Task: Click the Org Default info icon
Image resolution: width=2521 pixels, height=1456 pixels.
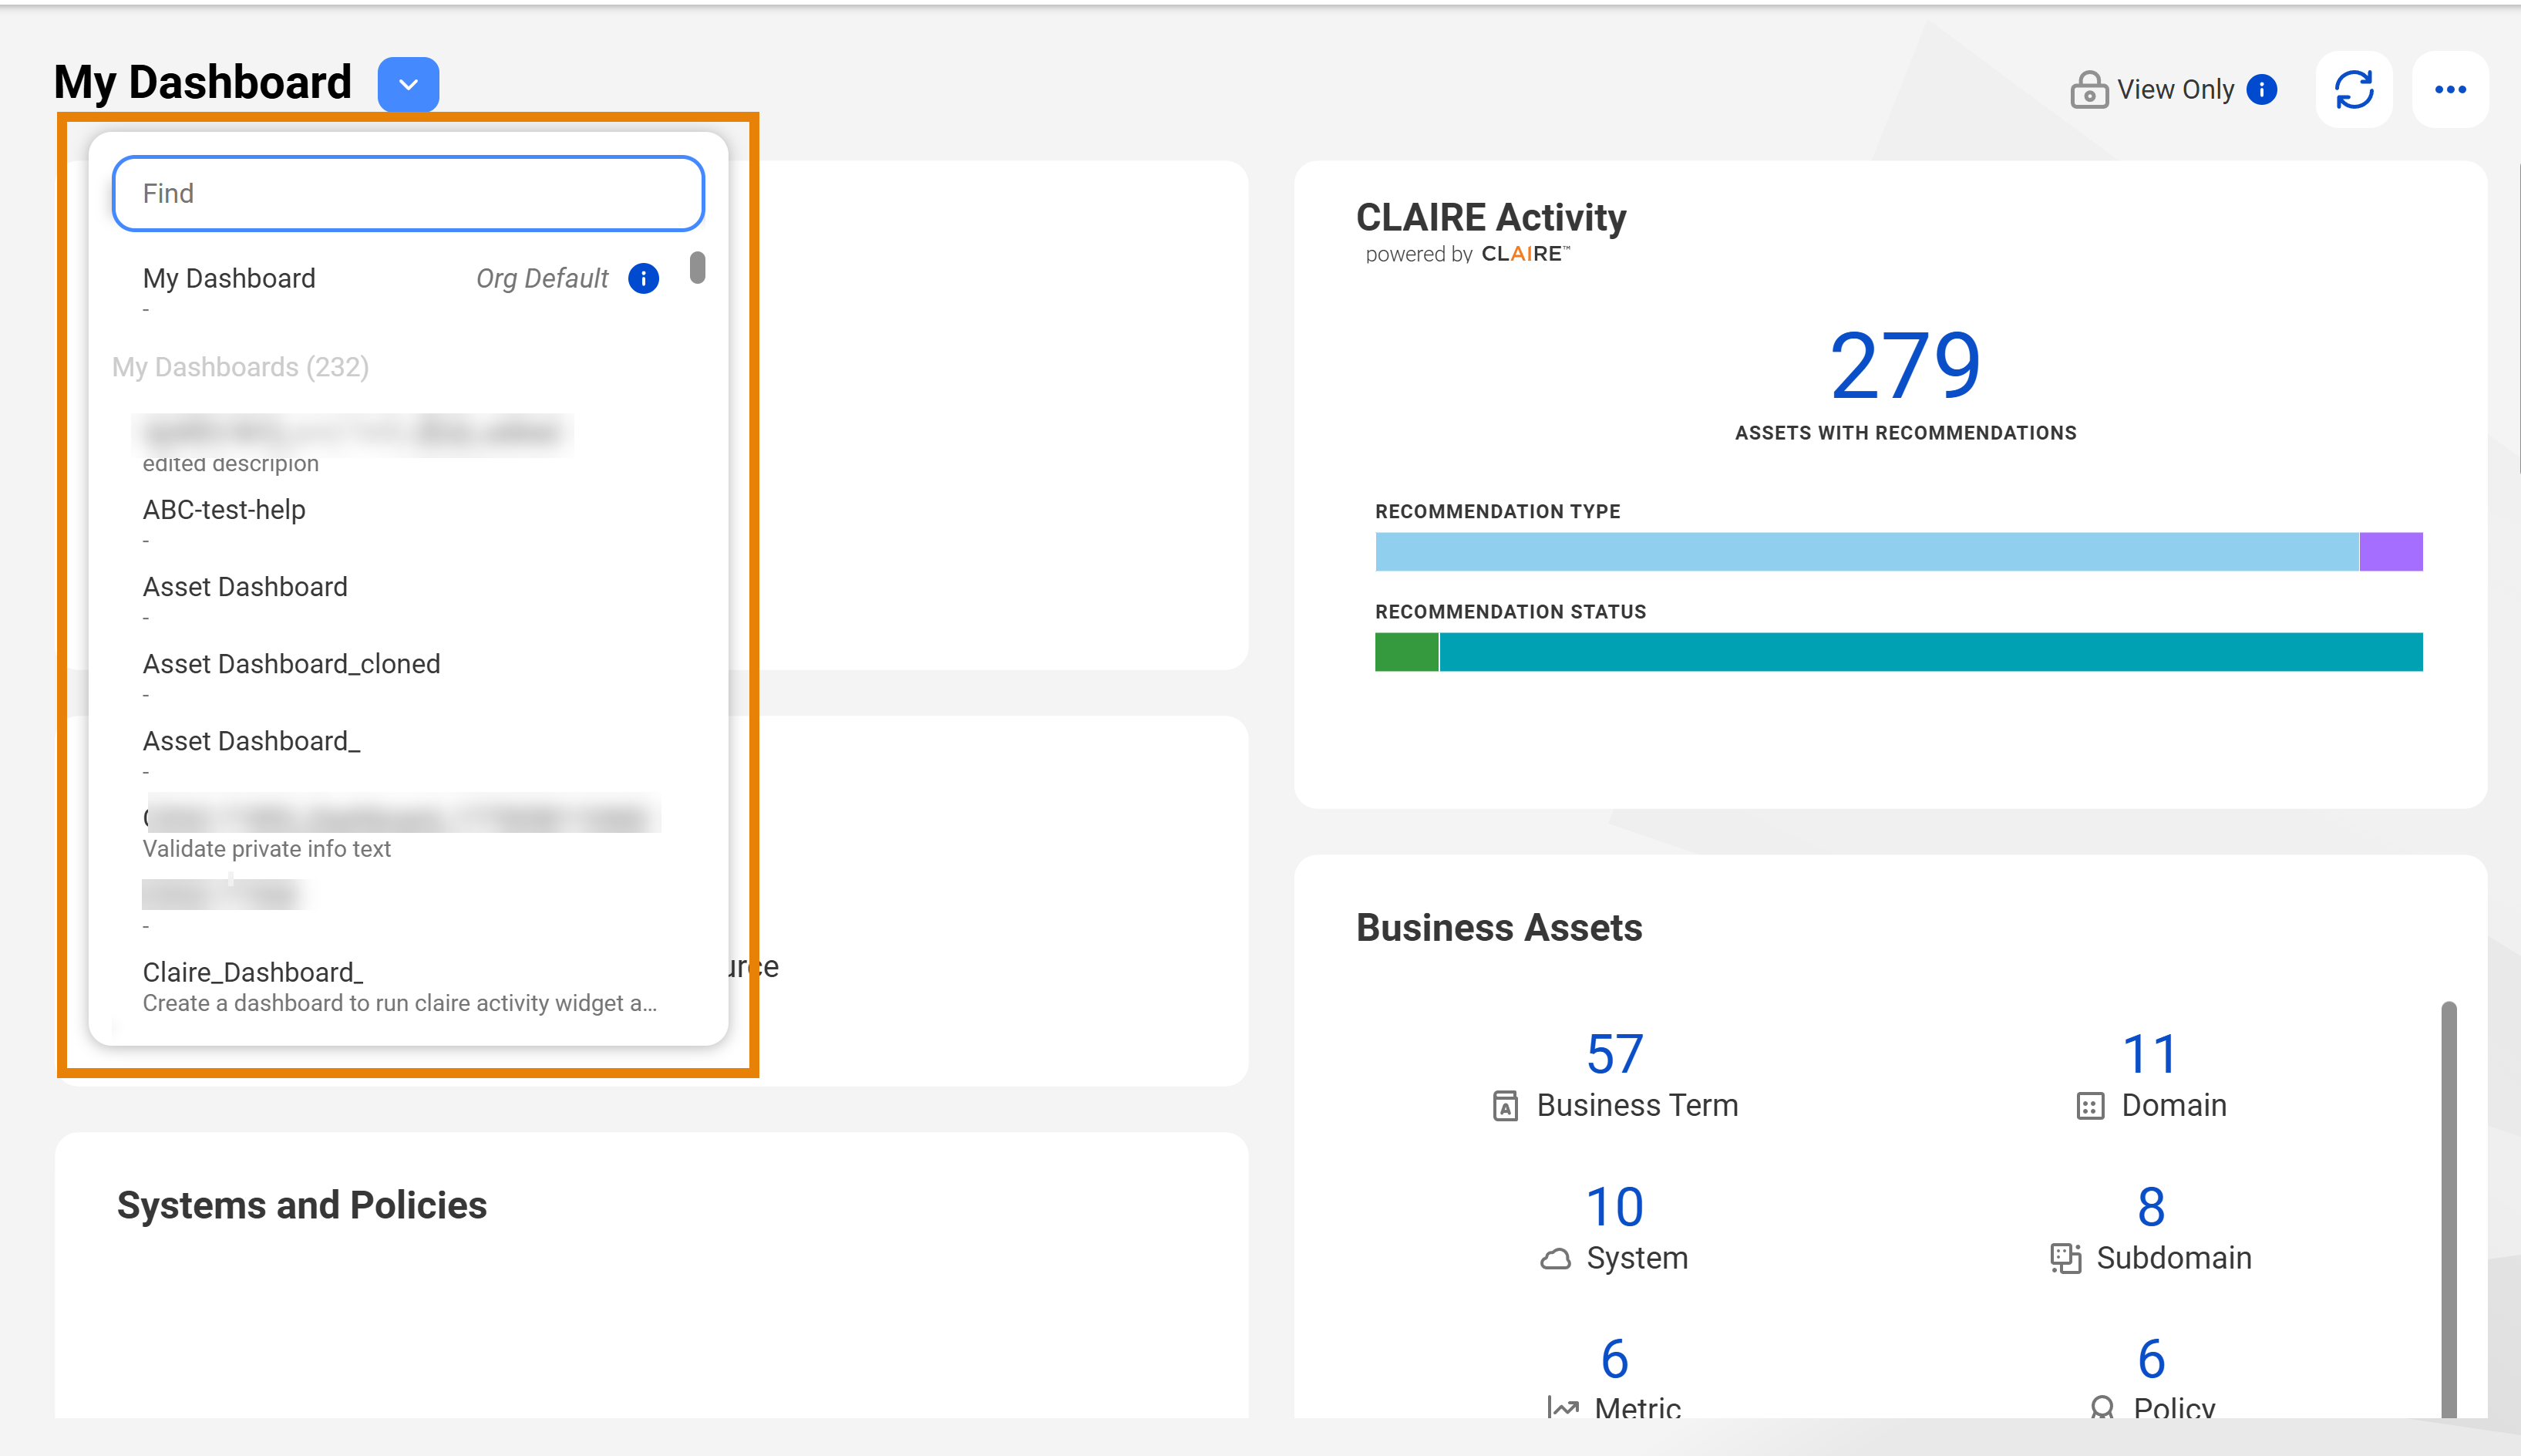Action: coord(644,278)
